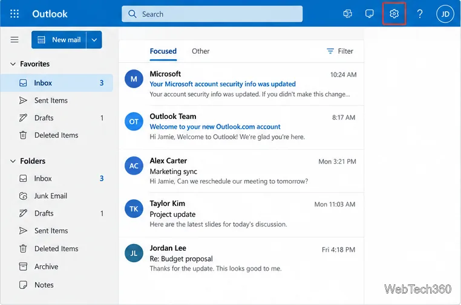Compose with the New mail button
Viewport: 461px width, 305px height.
[x=59, y=40]
